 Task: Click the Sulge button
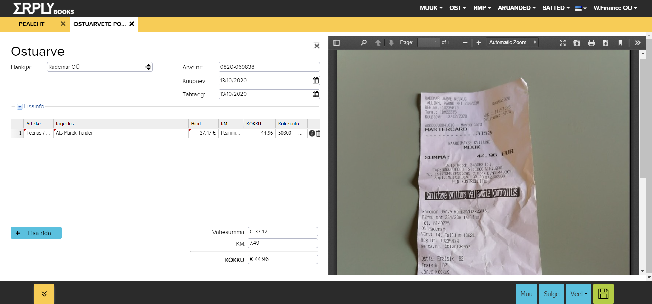tap(551, 294)
